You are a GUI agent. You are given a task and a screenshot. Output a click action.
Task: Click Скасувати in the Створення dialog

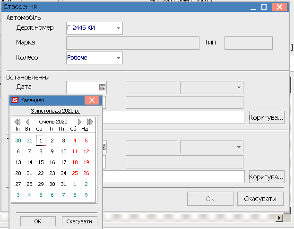(x=260, y=199)
